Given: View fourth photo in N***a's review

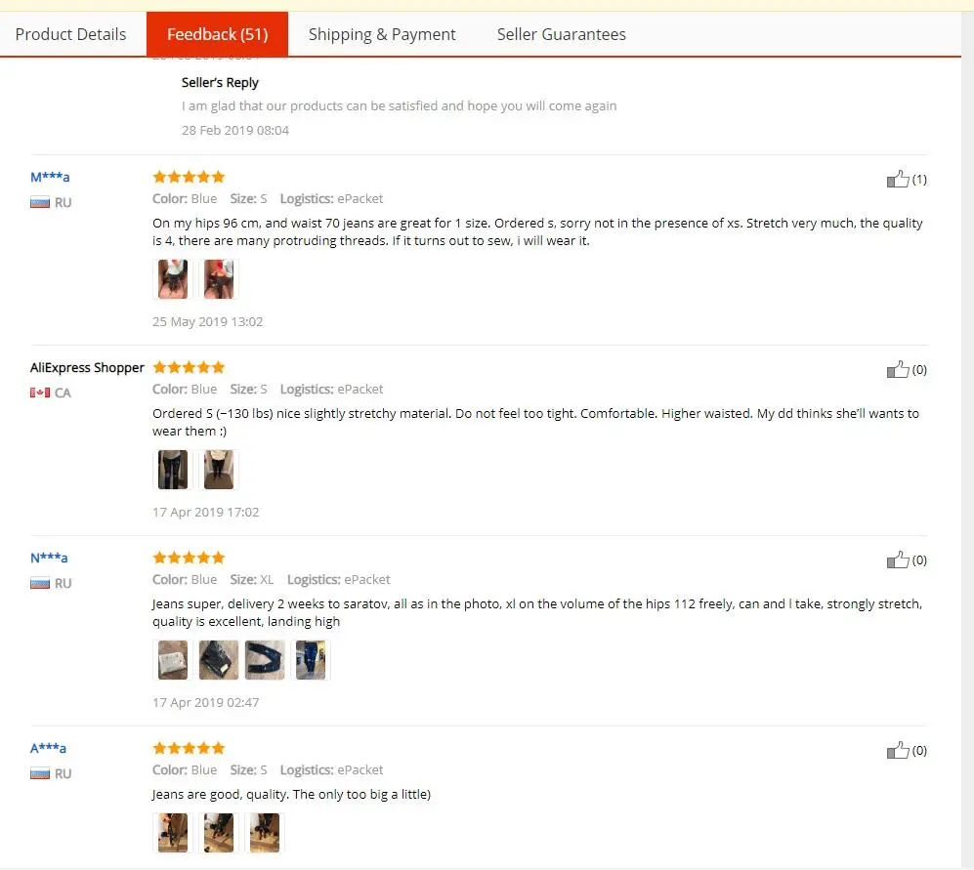Looking at the screenshot, I should 311,660.
